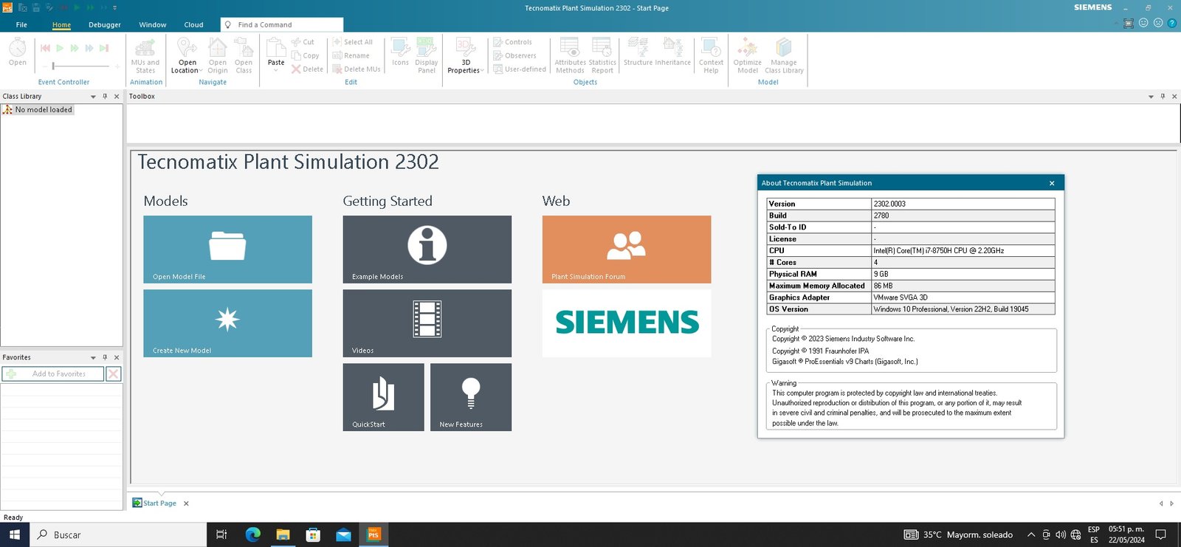Viewport: 1181px width, 547px height.
Task: Open the Videos tile
Action: [x=427, y=323]
